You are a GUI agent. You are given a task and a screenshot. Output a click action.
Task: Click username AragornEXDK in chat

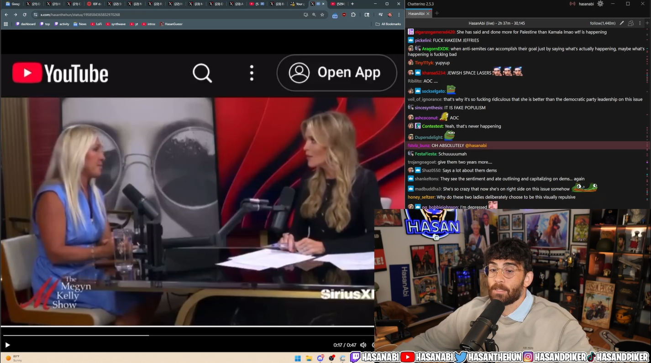[x=436, y=49]
